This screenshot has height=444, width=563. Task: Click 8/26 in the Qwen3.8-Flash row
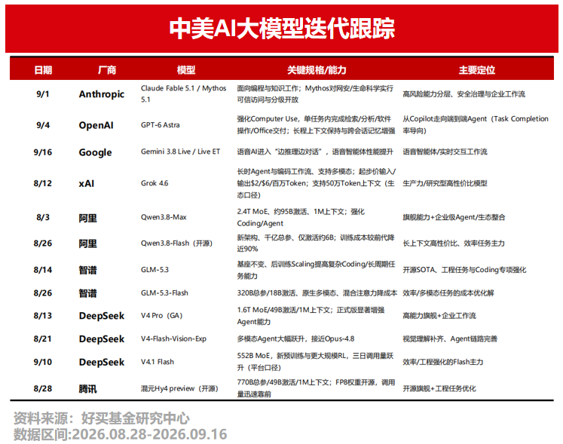click(x=43, y=243)
